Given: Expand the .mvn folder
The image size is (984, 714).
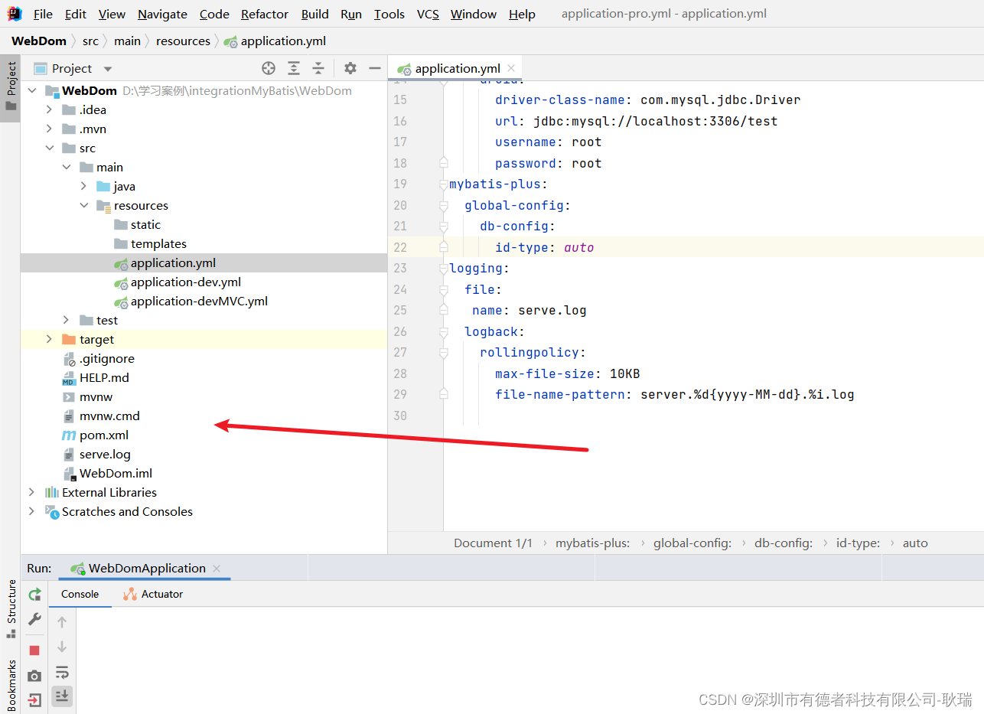Looking at the screenshot, I should pos(49,129).
